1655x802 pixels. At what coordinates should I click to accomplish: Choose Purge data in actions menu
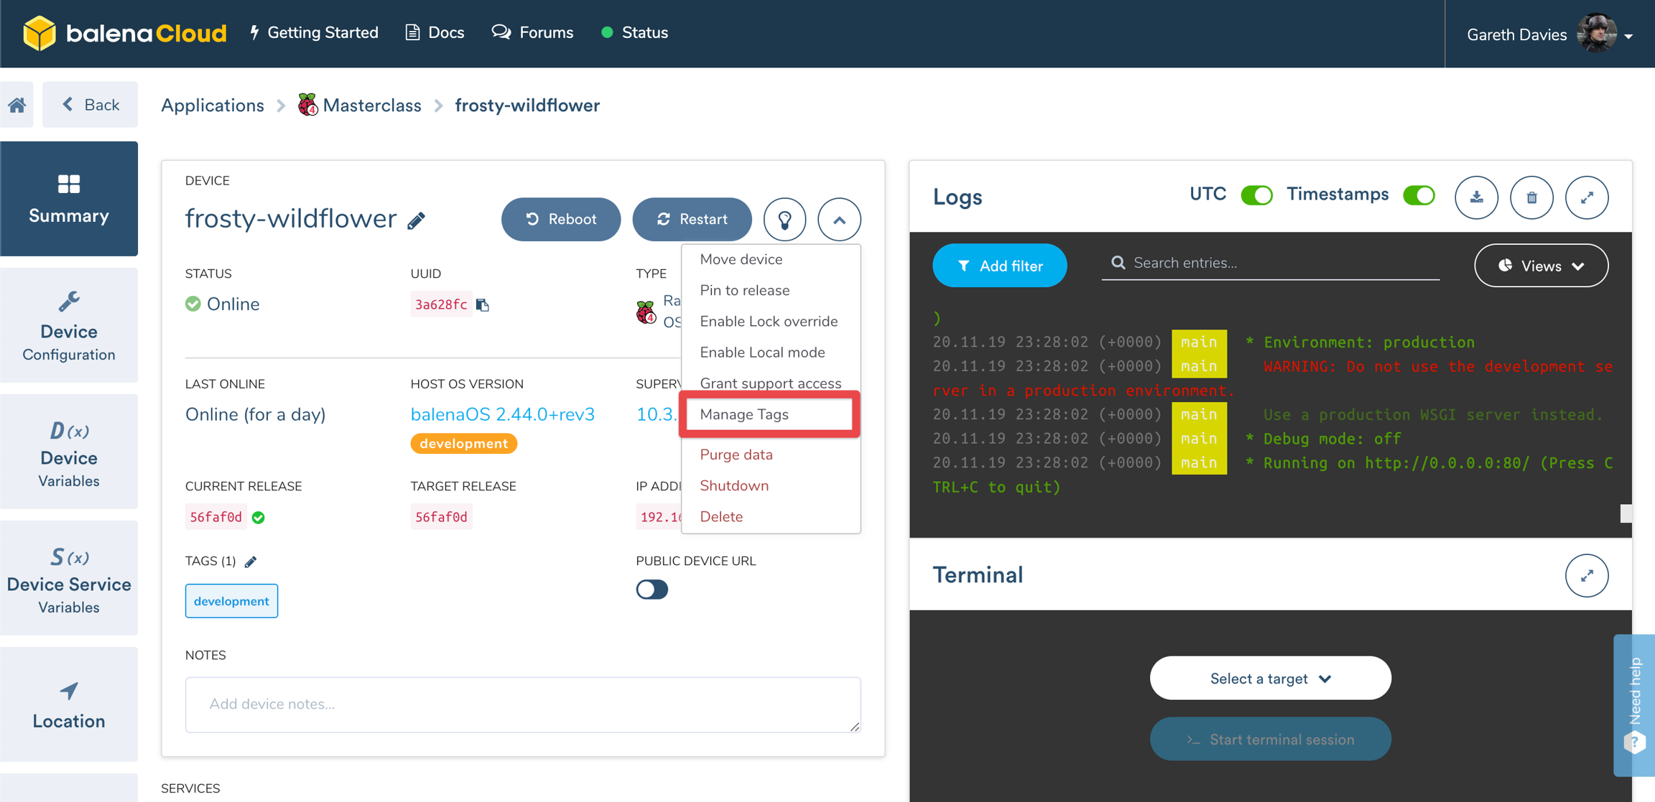tap(736, 454)
